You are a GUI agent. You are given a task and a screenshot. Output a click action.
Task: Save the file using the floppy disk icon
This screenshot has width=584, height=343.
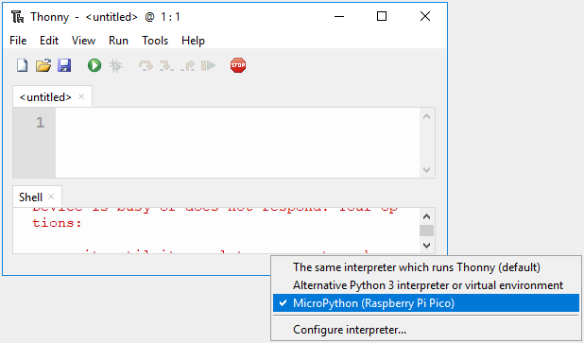tap(64, 65)
